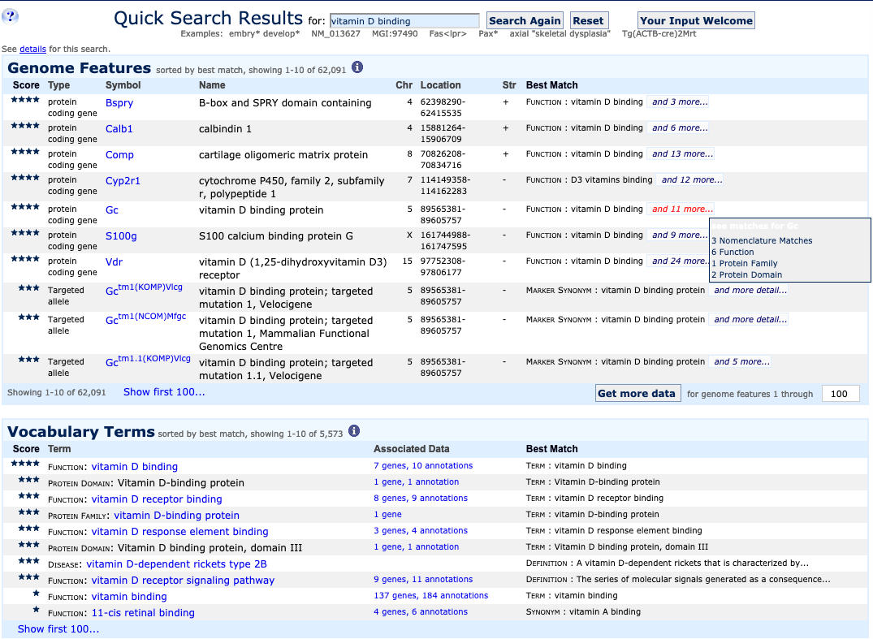Show first 100 genome features
The height and width of the screenshot is (639, 873).
pos(164,392)
